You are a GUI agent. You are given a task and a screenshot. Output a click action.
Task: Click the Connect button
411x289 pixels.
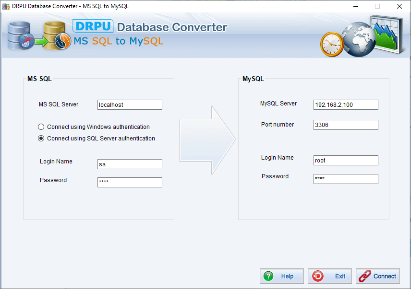pos(378,276)
